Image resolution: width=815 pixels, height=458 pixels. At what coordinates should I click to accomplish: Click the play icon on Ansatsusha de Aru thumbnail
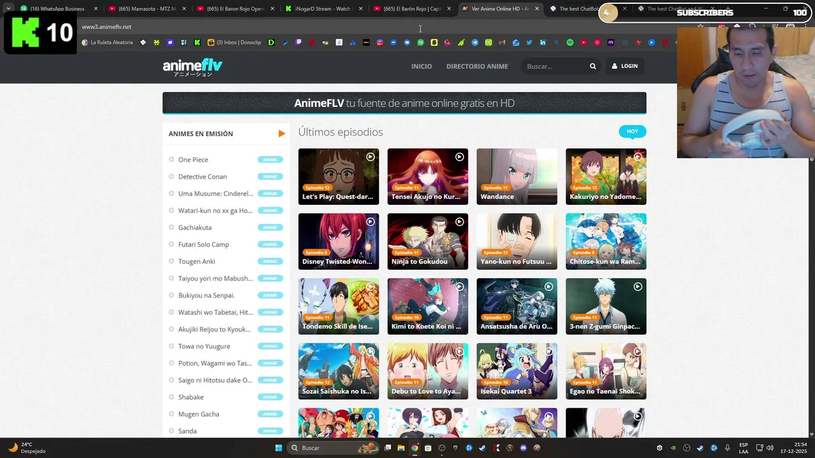(x=548, y=287)
